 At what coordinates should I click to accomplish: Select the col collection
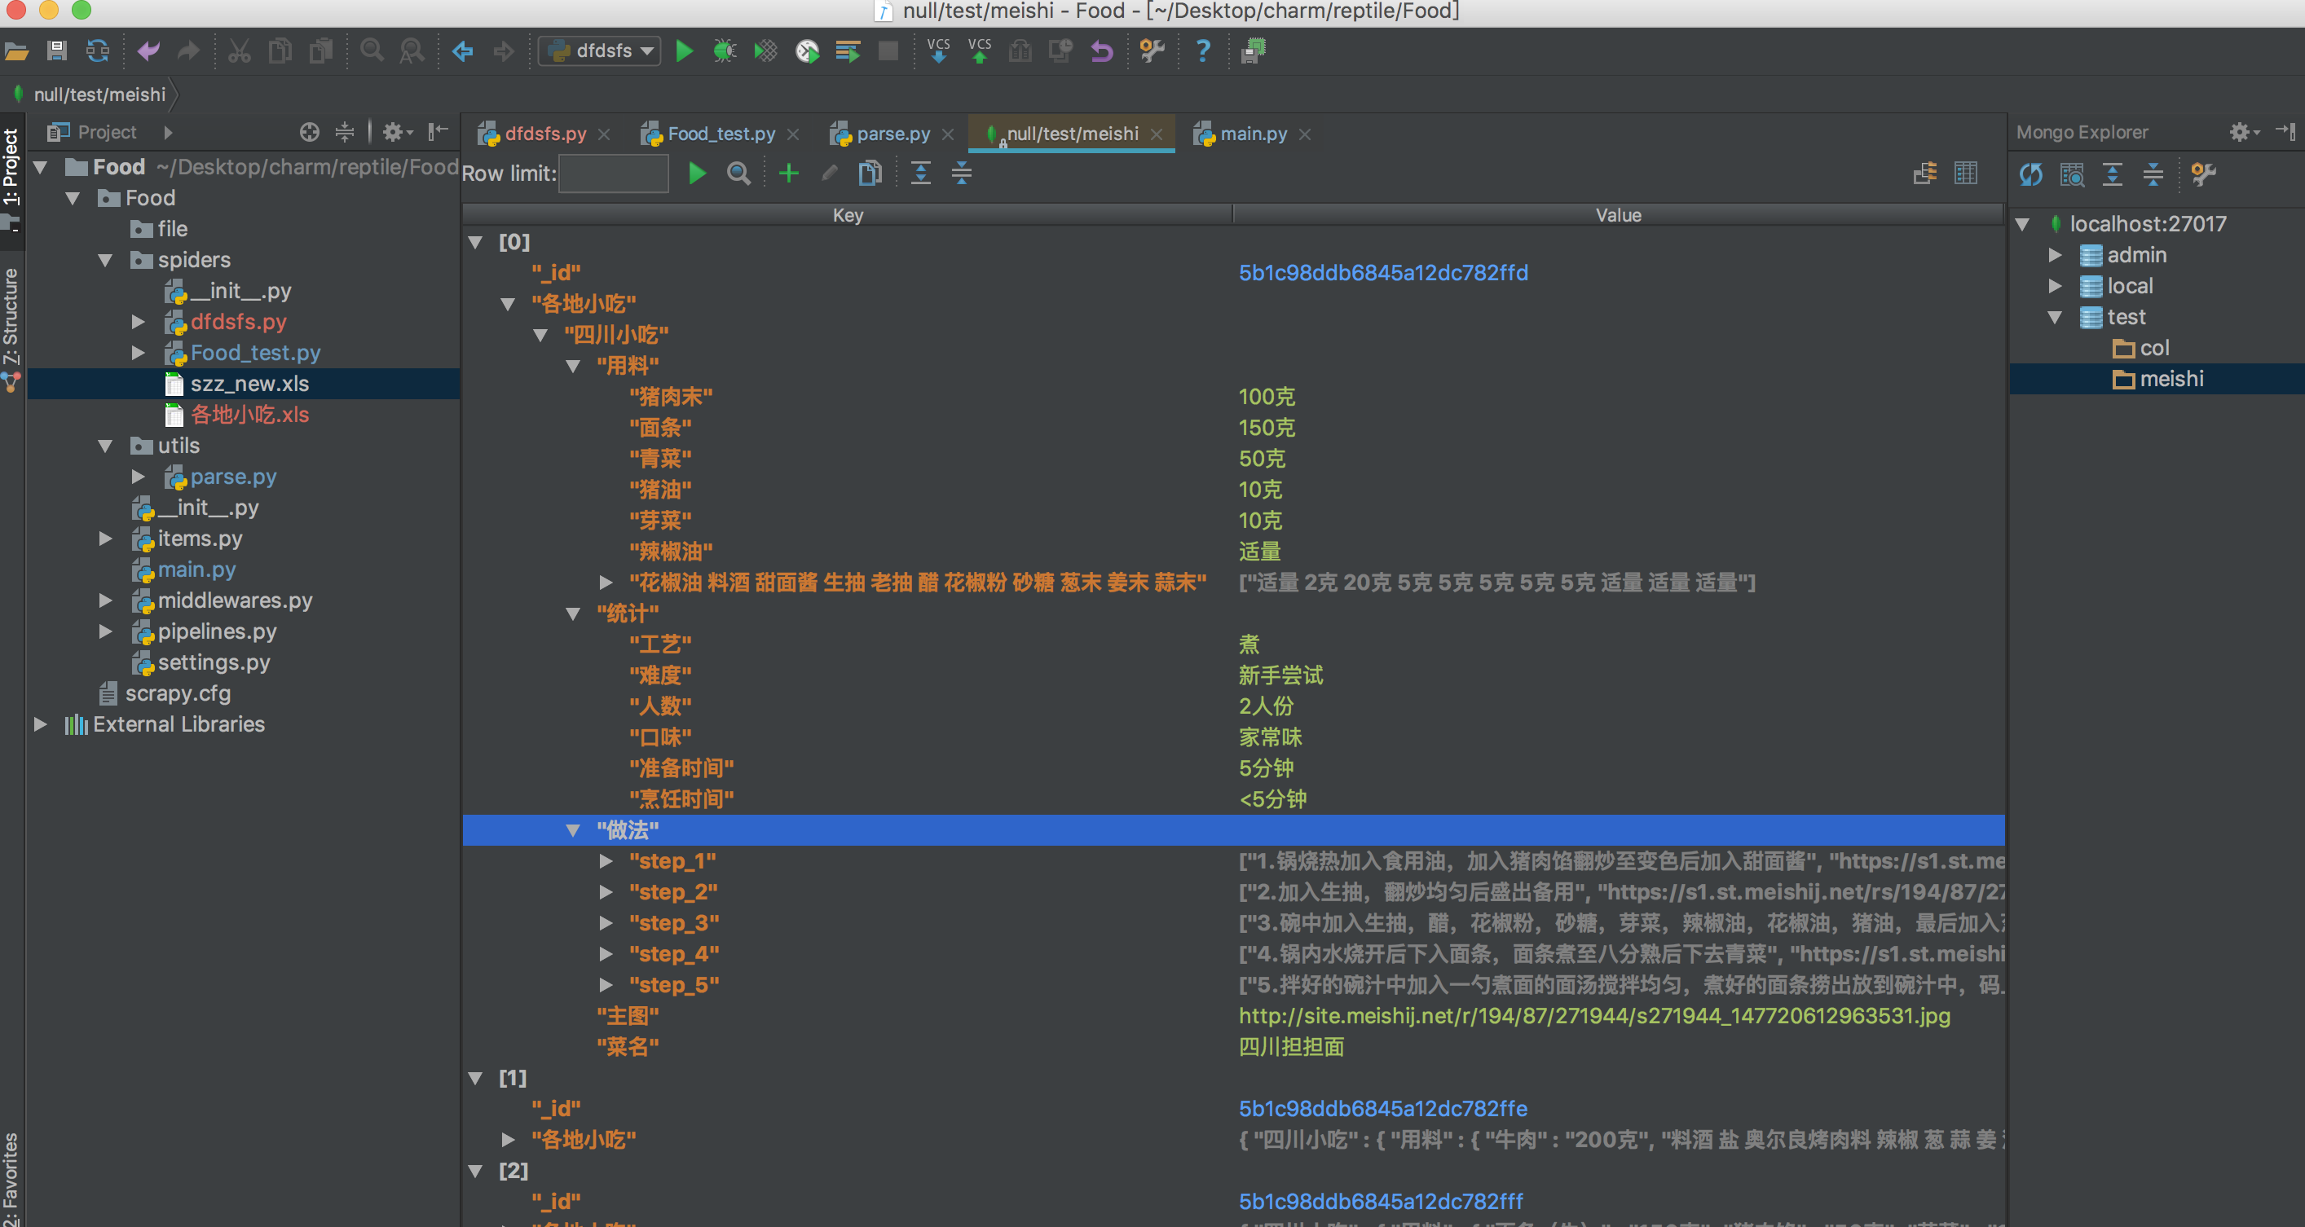pyautogui.click(x=2140, y=348)
